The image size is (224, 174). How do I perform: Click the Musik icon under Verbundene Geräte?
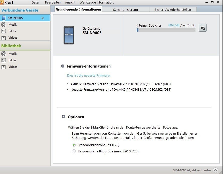pyautogui.click(x=4, y=25)
